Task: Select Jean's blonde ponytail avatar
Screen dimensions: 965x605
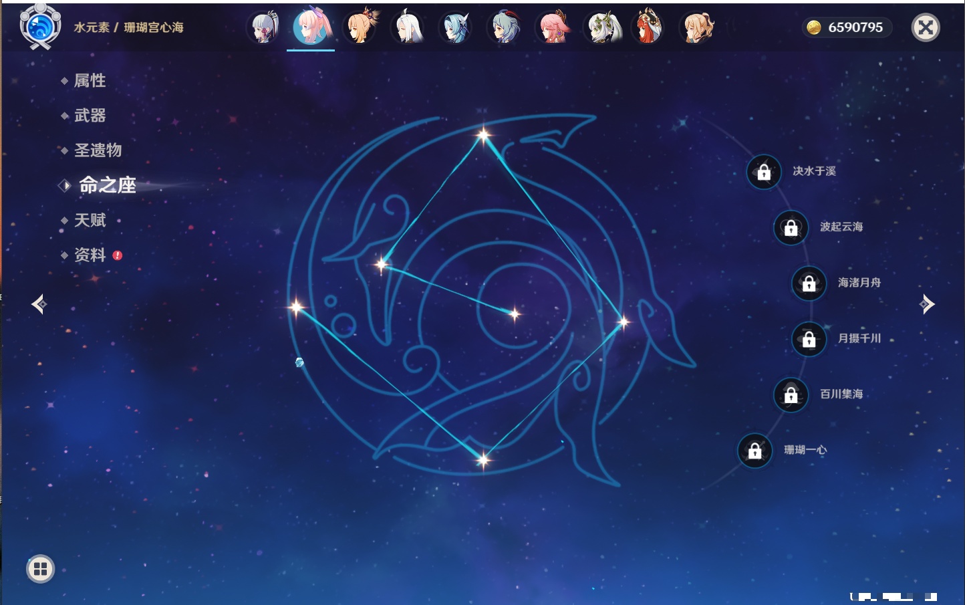Action: coord(697,27)
